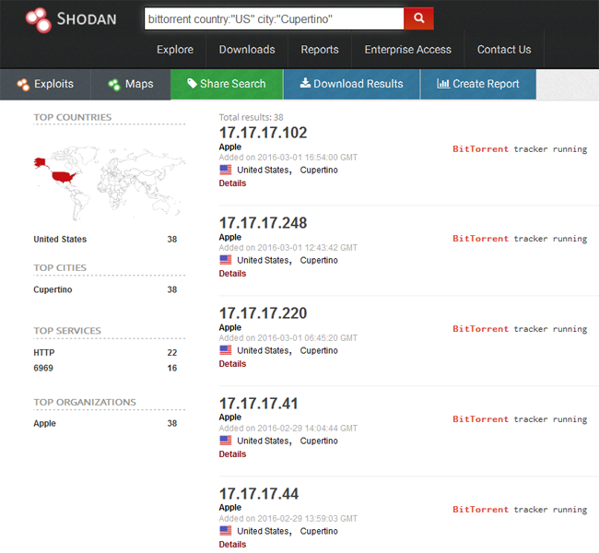Click United States link under 17.17.17.220
This screenshot has width=599, height=553.
tap(264, 350)
